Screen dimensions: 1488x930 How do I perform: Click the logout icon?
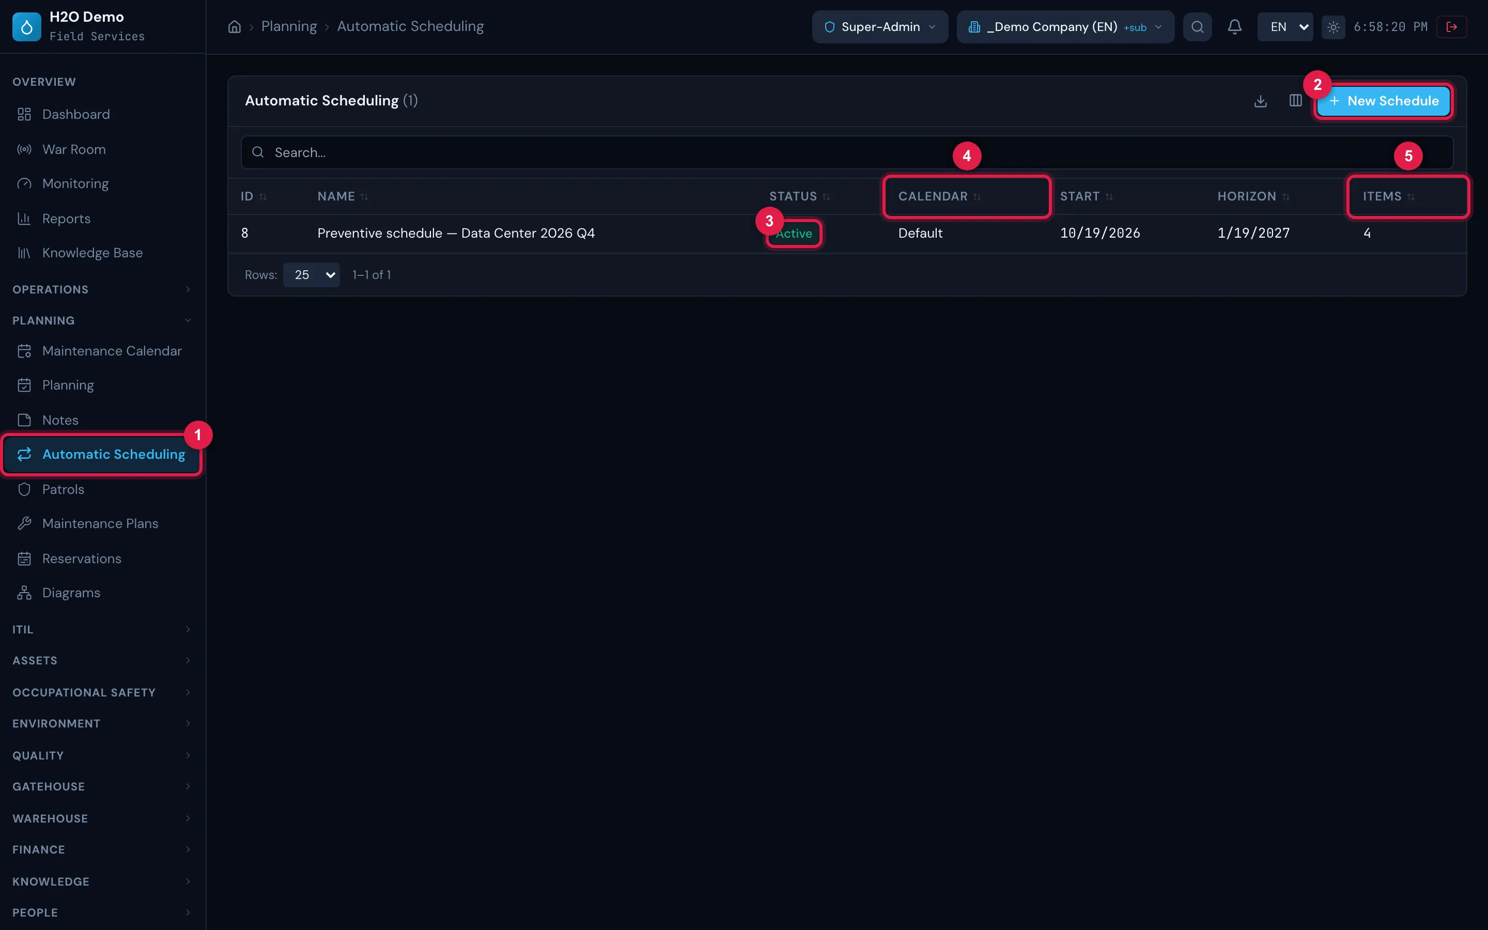(x=1452, y=27)
